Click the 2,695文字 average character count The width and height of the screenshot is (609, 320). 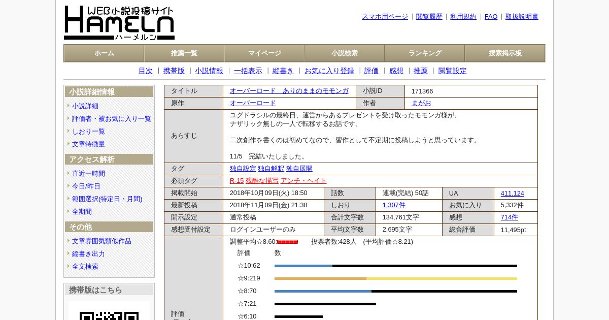coord(397,230)
